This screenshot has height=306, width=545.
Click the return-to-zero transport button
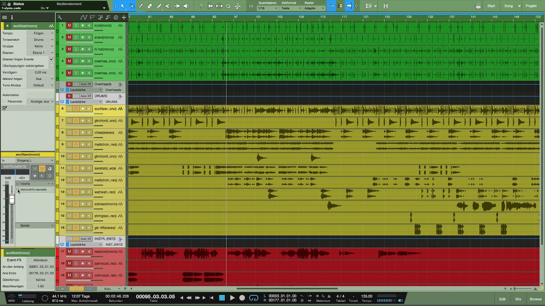[x=212, y=298]
